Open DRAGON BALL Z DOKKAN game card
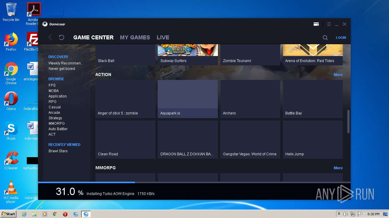The height and width of the screenshot is (218, 389). click(188, 140)
